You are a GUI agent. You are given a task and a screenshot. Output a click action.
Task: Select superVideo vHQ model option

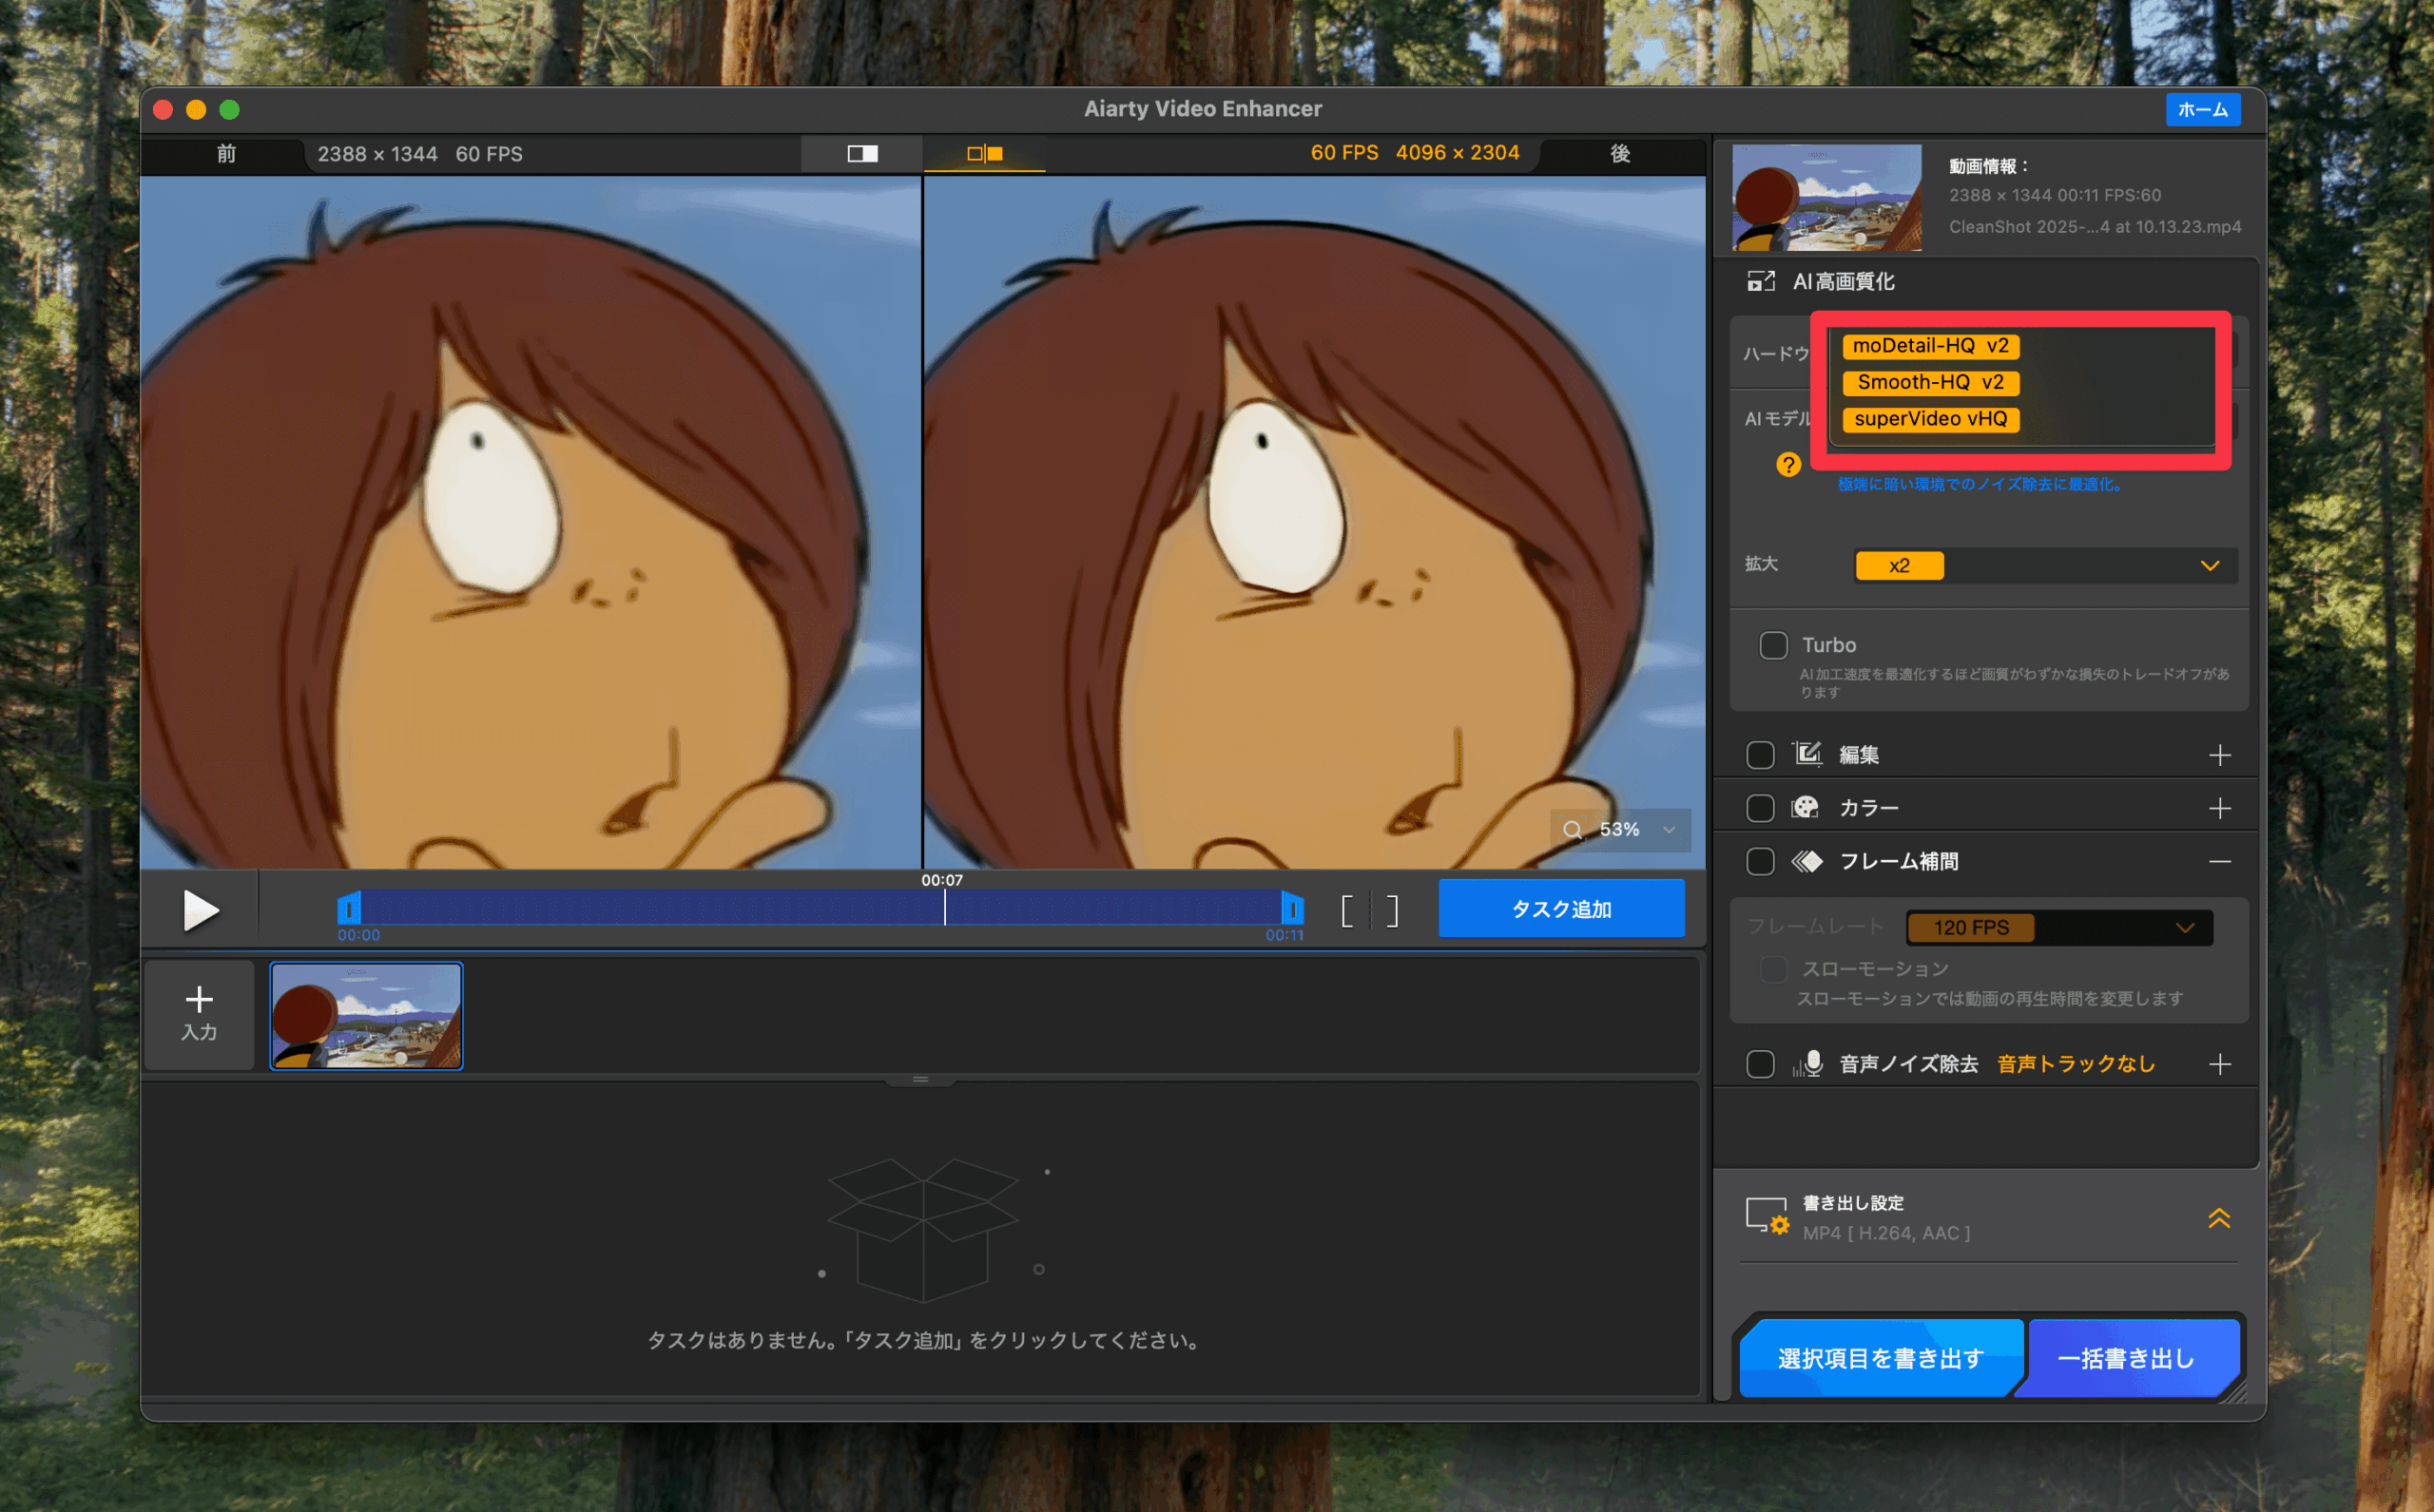(x=1930, y=419)
